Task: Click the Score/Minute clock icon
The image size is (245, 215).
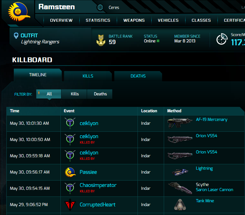Action: click(222, 39)
